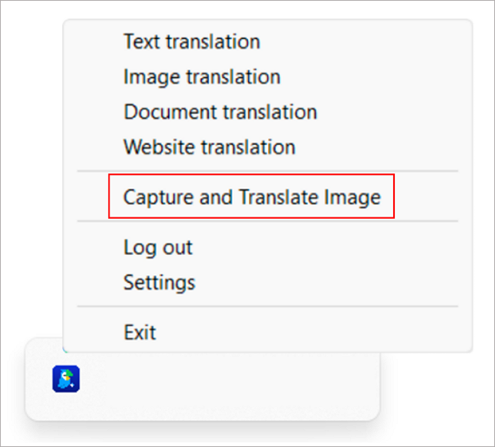Open Image translation
Image resolution: width=495 pixels, height=447 pixels.
pyautogui.click(x=201, y=77)
